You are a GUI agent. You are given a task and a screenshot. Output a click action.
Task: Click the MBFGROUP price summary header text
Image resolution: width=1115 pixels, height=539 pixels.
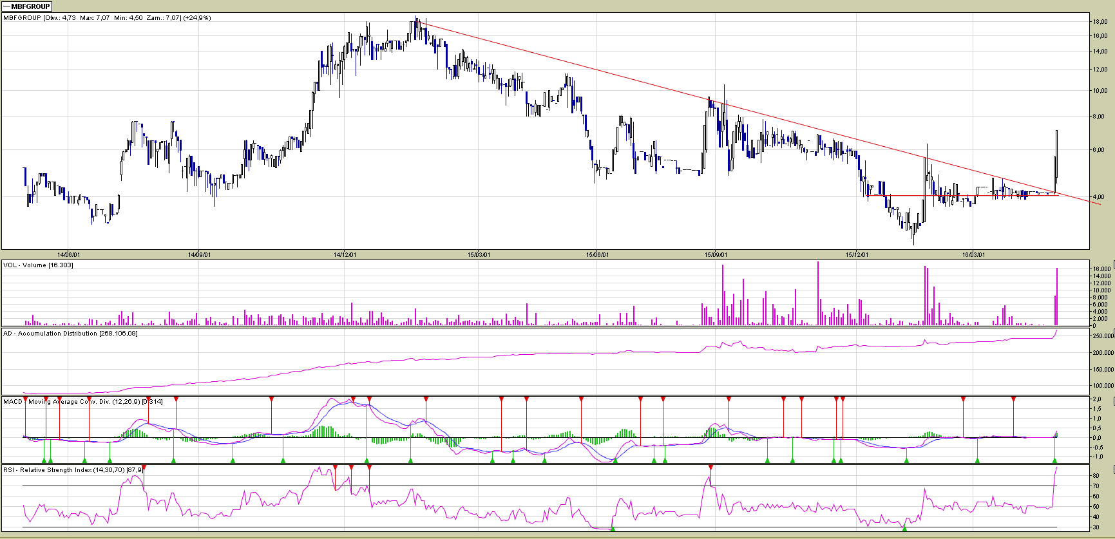tap(107, 18)
